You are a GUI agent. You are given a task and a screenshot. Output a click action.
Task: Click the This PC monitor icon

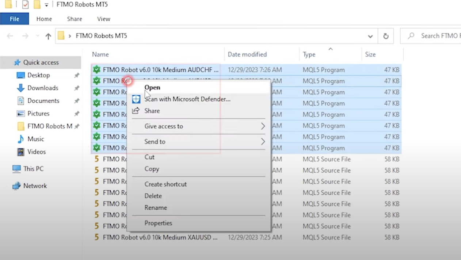[x=16, y=169]
